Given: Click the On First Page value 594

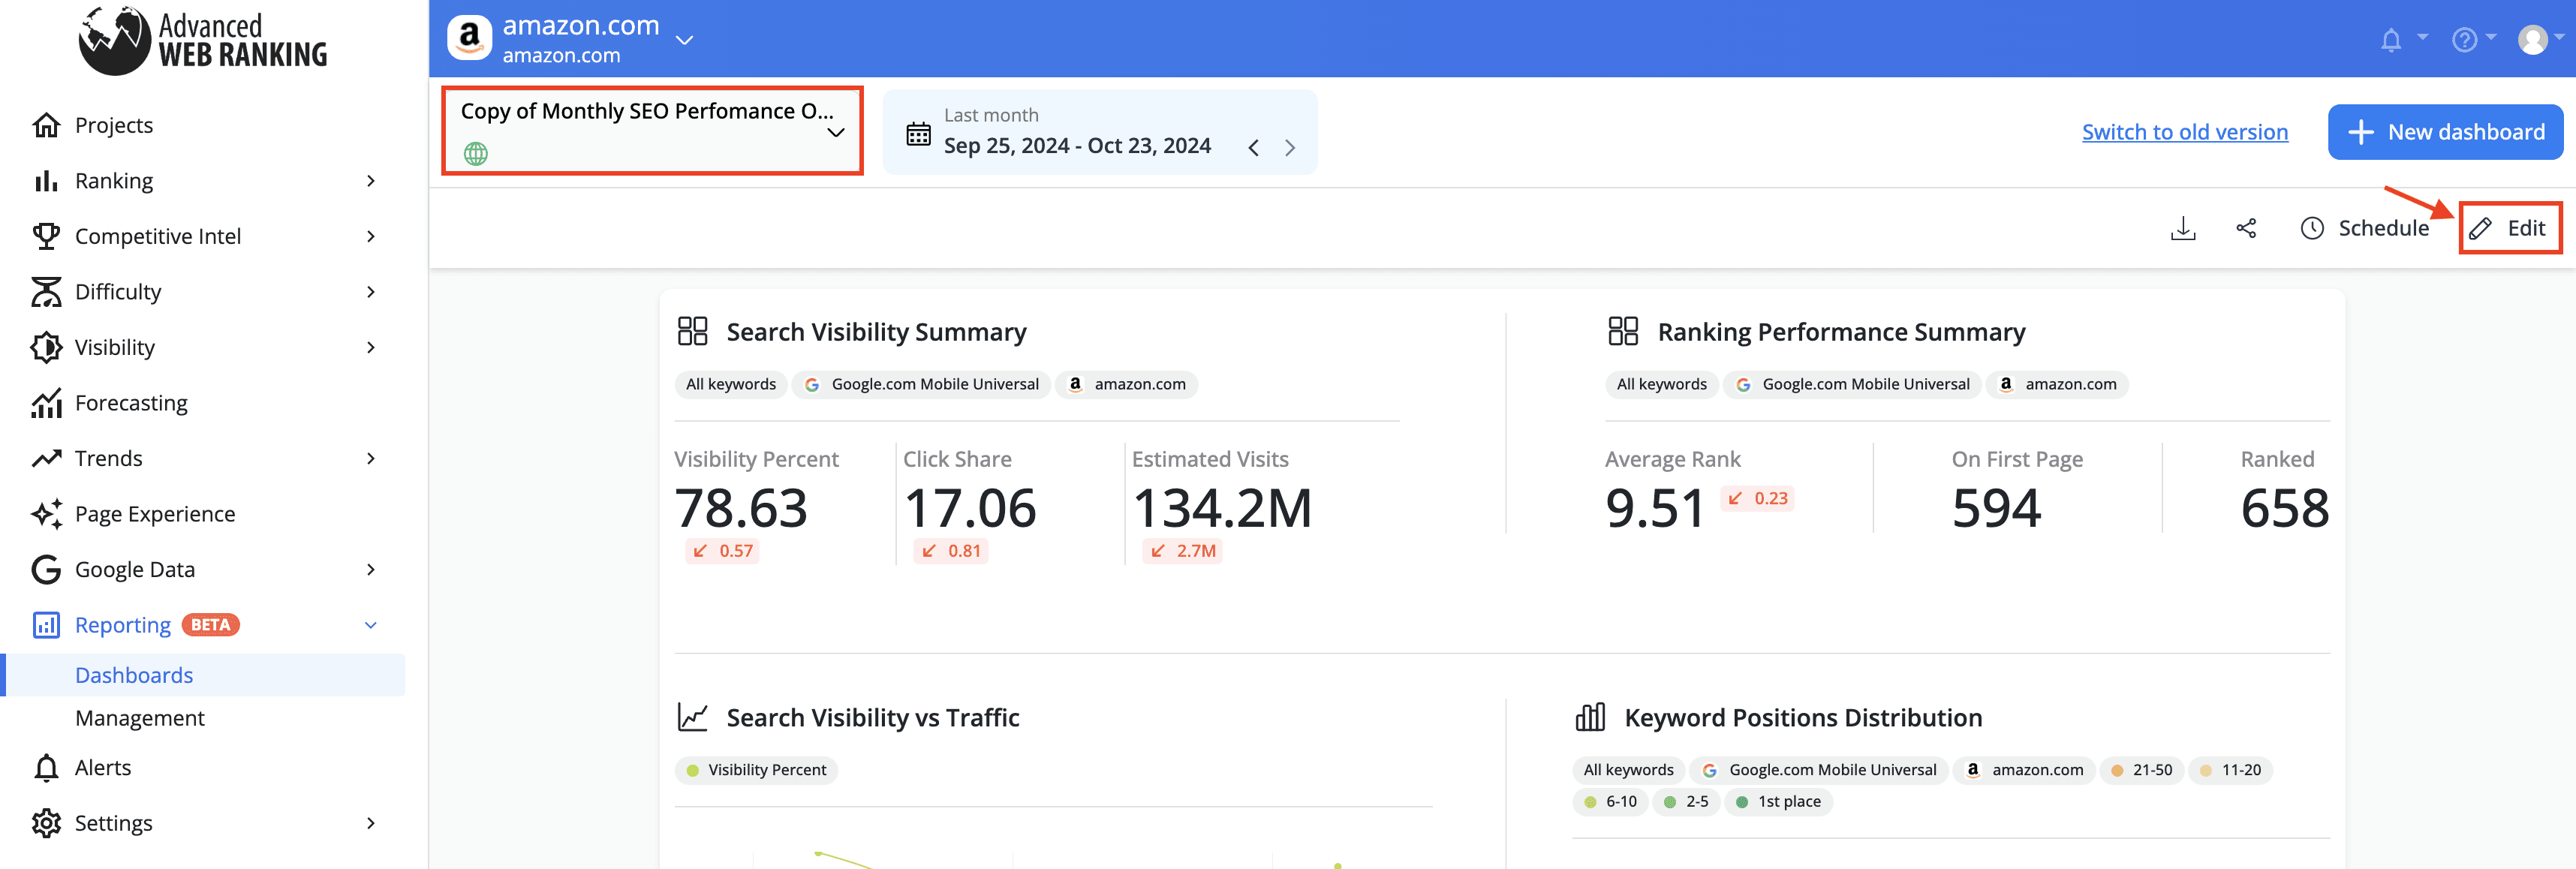Looking at the screenshot, I should (x=1996, y=508).
